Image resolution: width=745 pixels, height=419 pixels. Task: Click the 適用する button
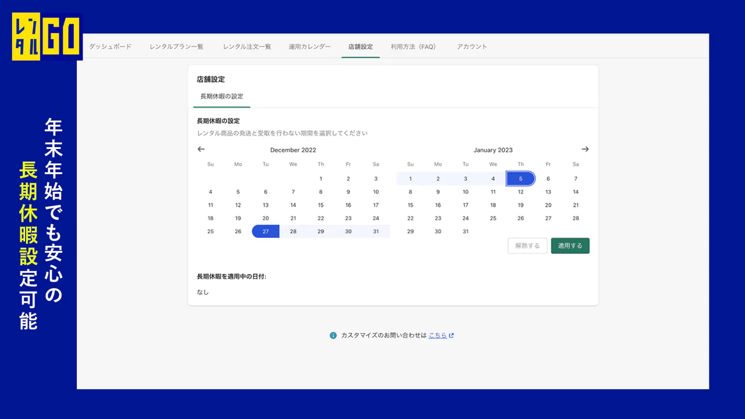point(570,246)
